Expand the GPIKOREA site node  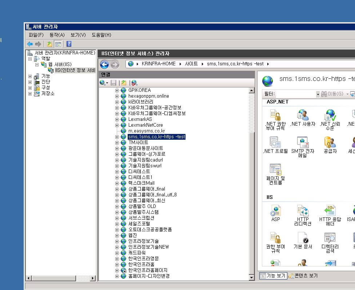point(117,90)
